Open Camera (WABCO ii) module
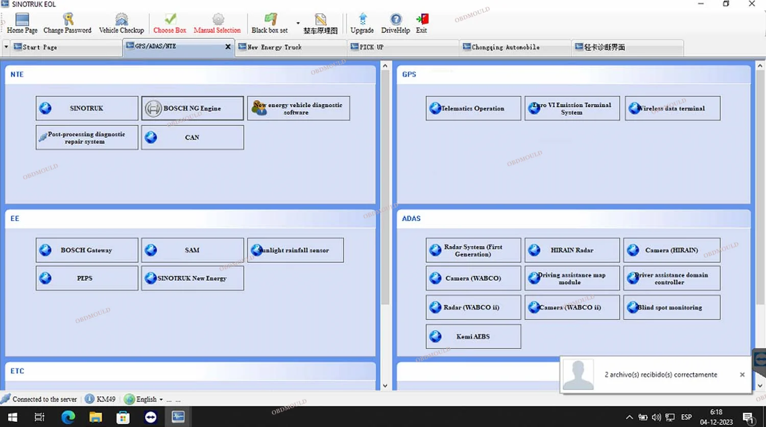766x427 pixels. 572,307
